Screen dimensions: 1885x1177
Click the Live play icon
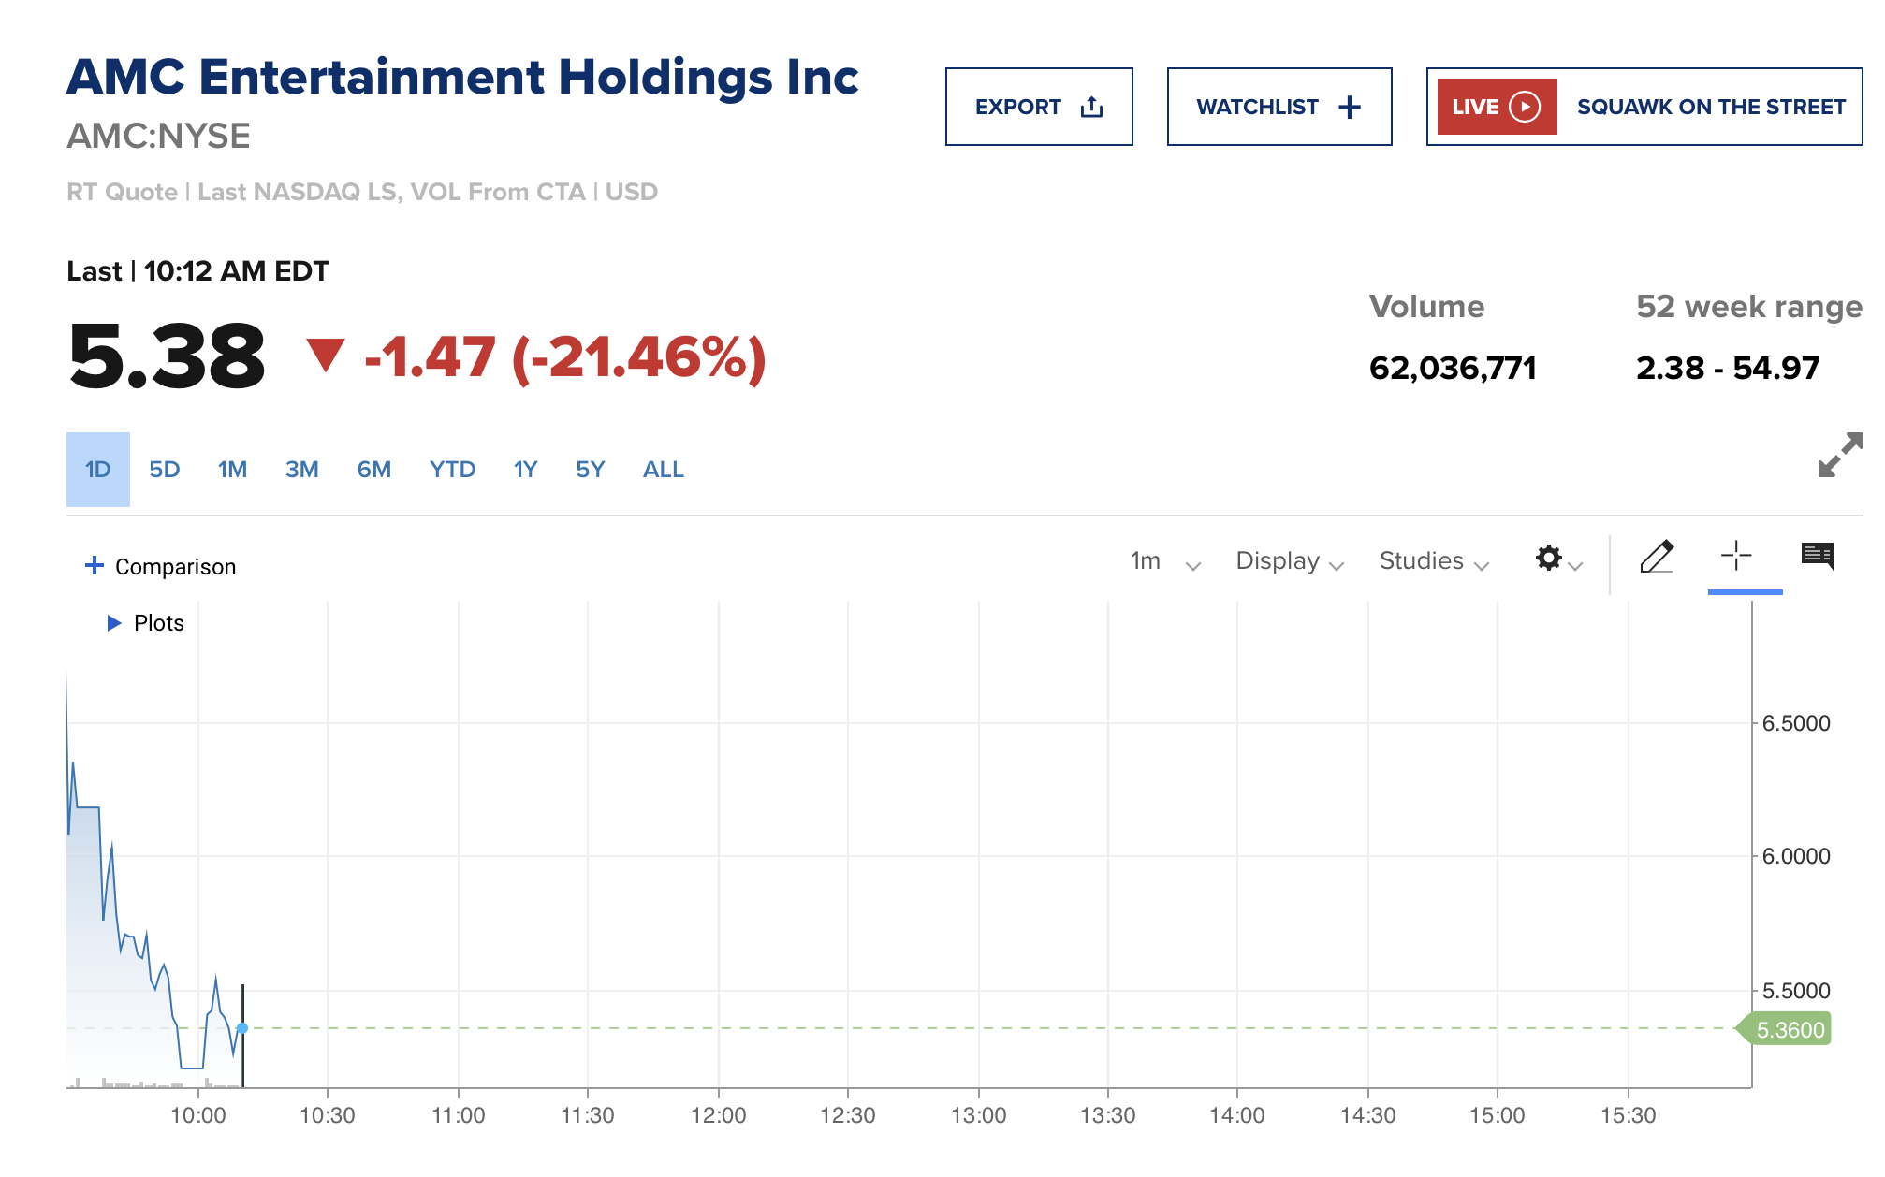coord(1525,107)
